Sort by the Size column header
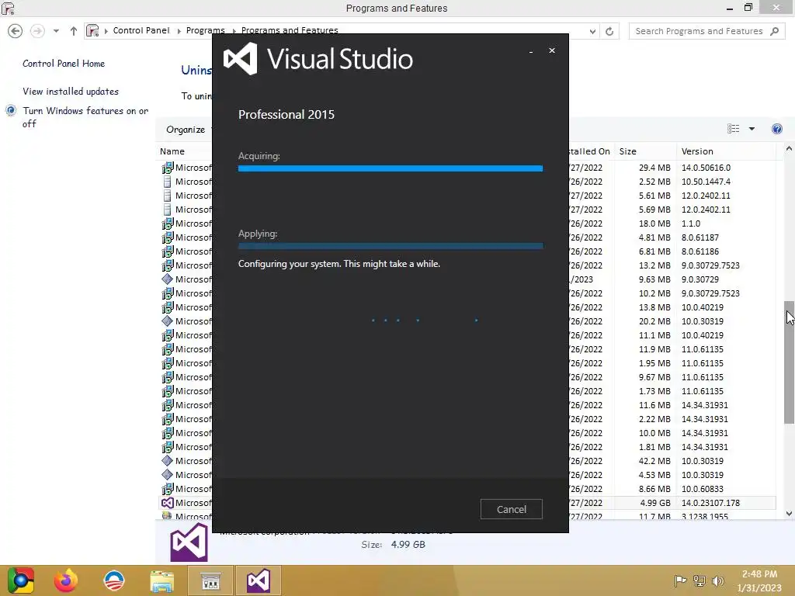This screenshot has height=596, width=795. pyautogui.click(x=645, y=151)
